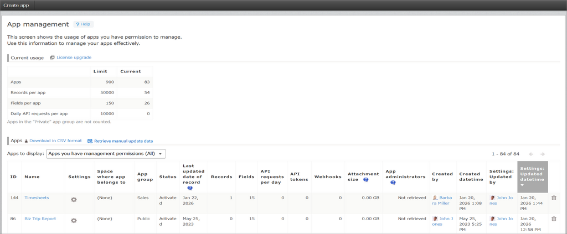Open the Timesheets app link
This screenshot has height=234, width=567.
(37, 197)
